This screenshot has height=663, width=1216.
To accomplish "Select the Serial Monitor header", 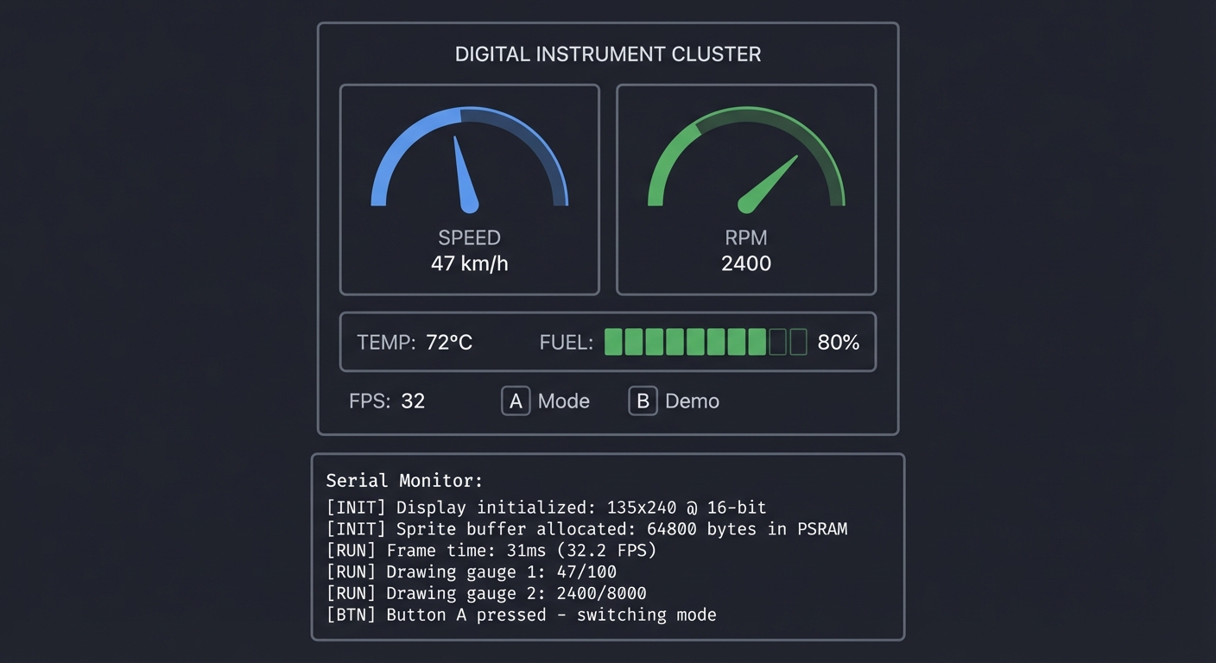I will [x=404, y=481].
